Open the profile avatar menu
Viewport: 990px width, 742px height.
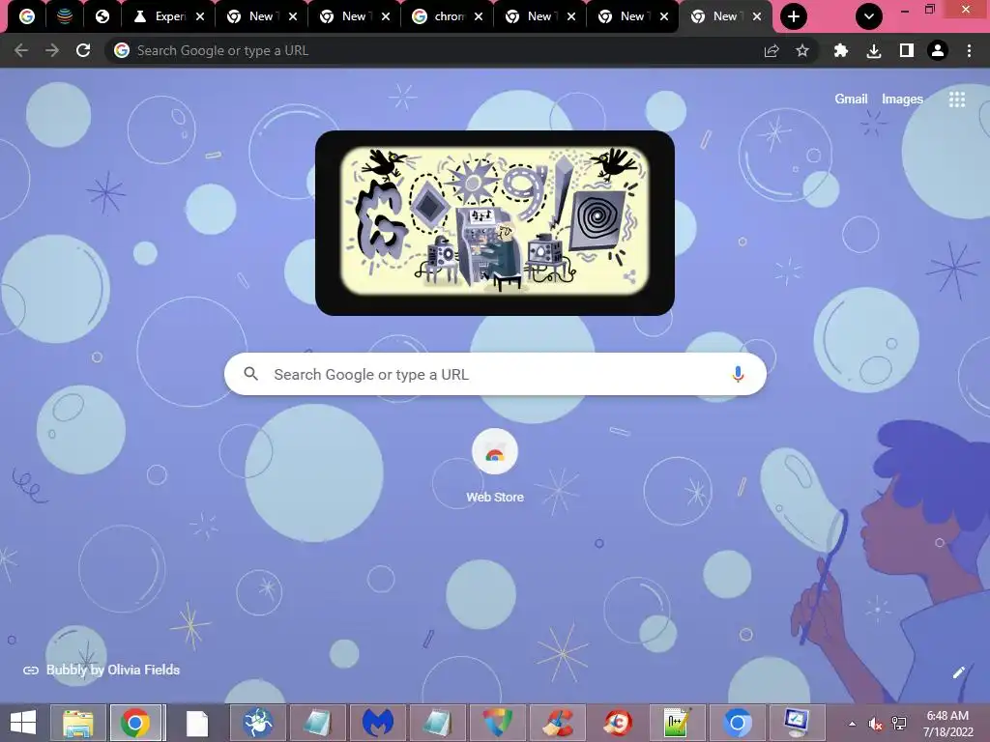pyautogui.click(x=938, y=50)
